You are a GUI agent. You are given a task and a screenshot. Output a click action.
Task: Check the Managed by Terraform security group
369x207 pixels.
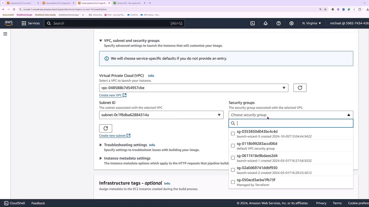pyautogui.click(x=233, y=182)
